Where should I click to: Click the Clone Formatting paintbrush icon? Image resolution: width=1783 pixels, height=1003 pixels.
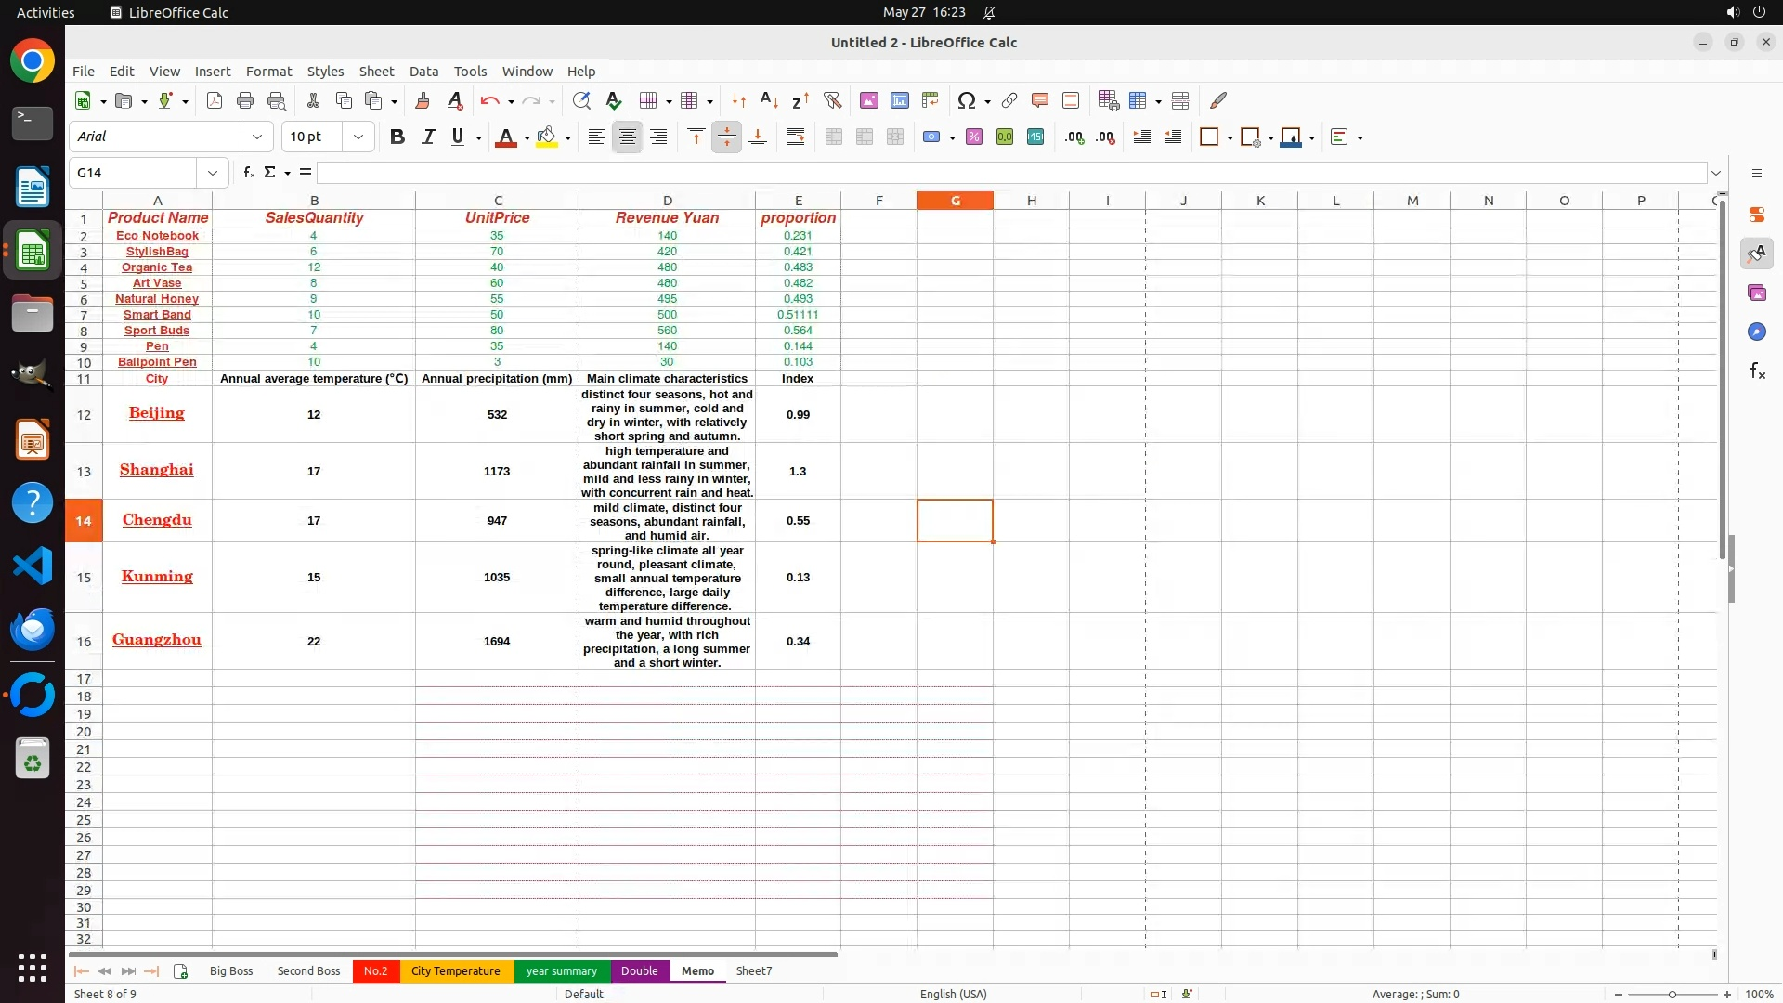[423, 100]
